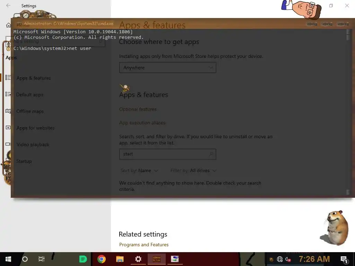Close the cmd.exe window
The height and width of the screenshot is (266, 355).
[x=343, y=24]
